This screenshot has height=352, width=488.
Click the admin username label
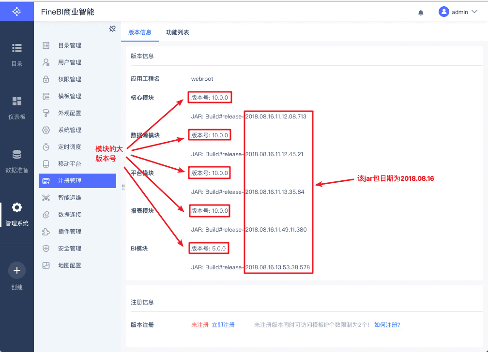(460, 12)
